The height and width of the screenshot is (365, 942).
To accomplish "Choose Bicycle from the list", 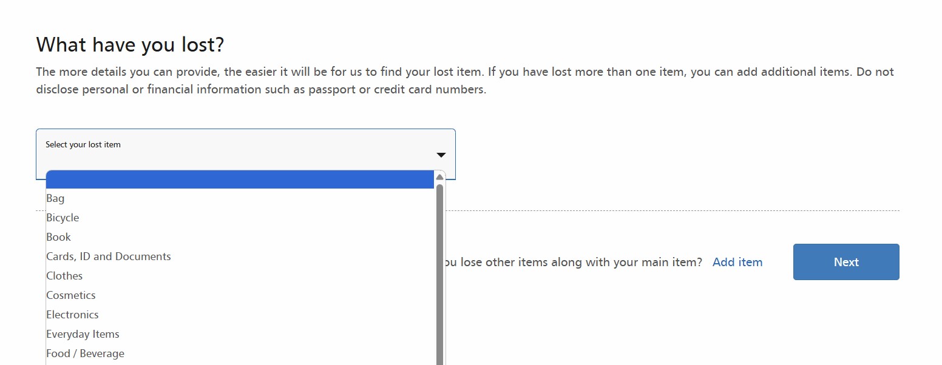I will pos(240,218).
